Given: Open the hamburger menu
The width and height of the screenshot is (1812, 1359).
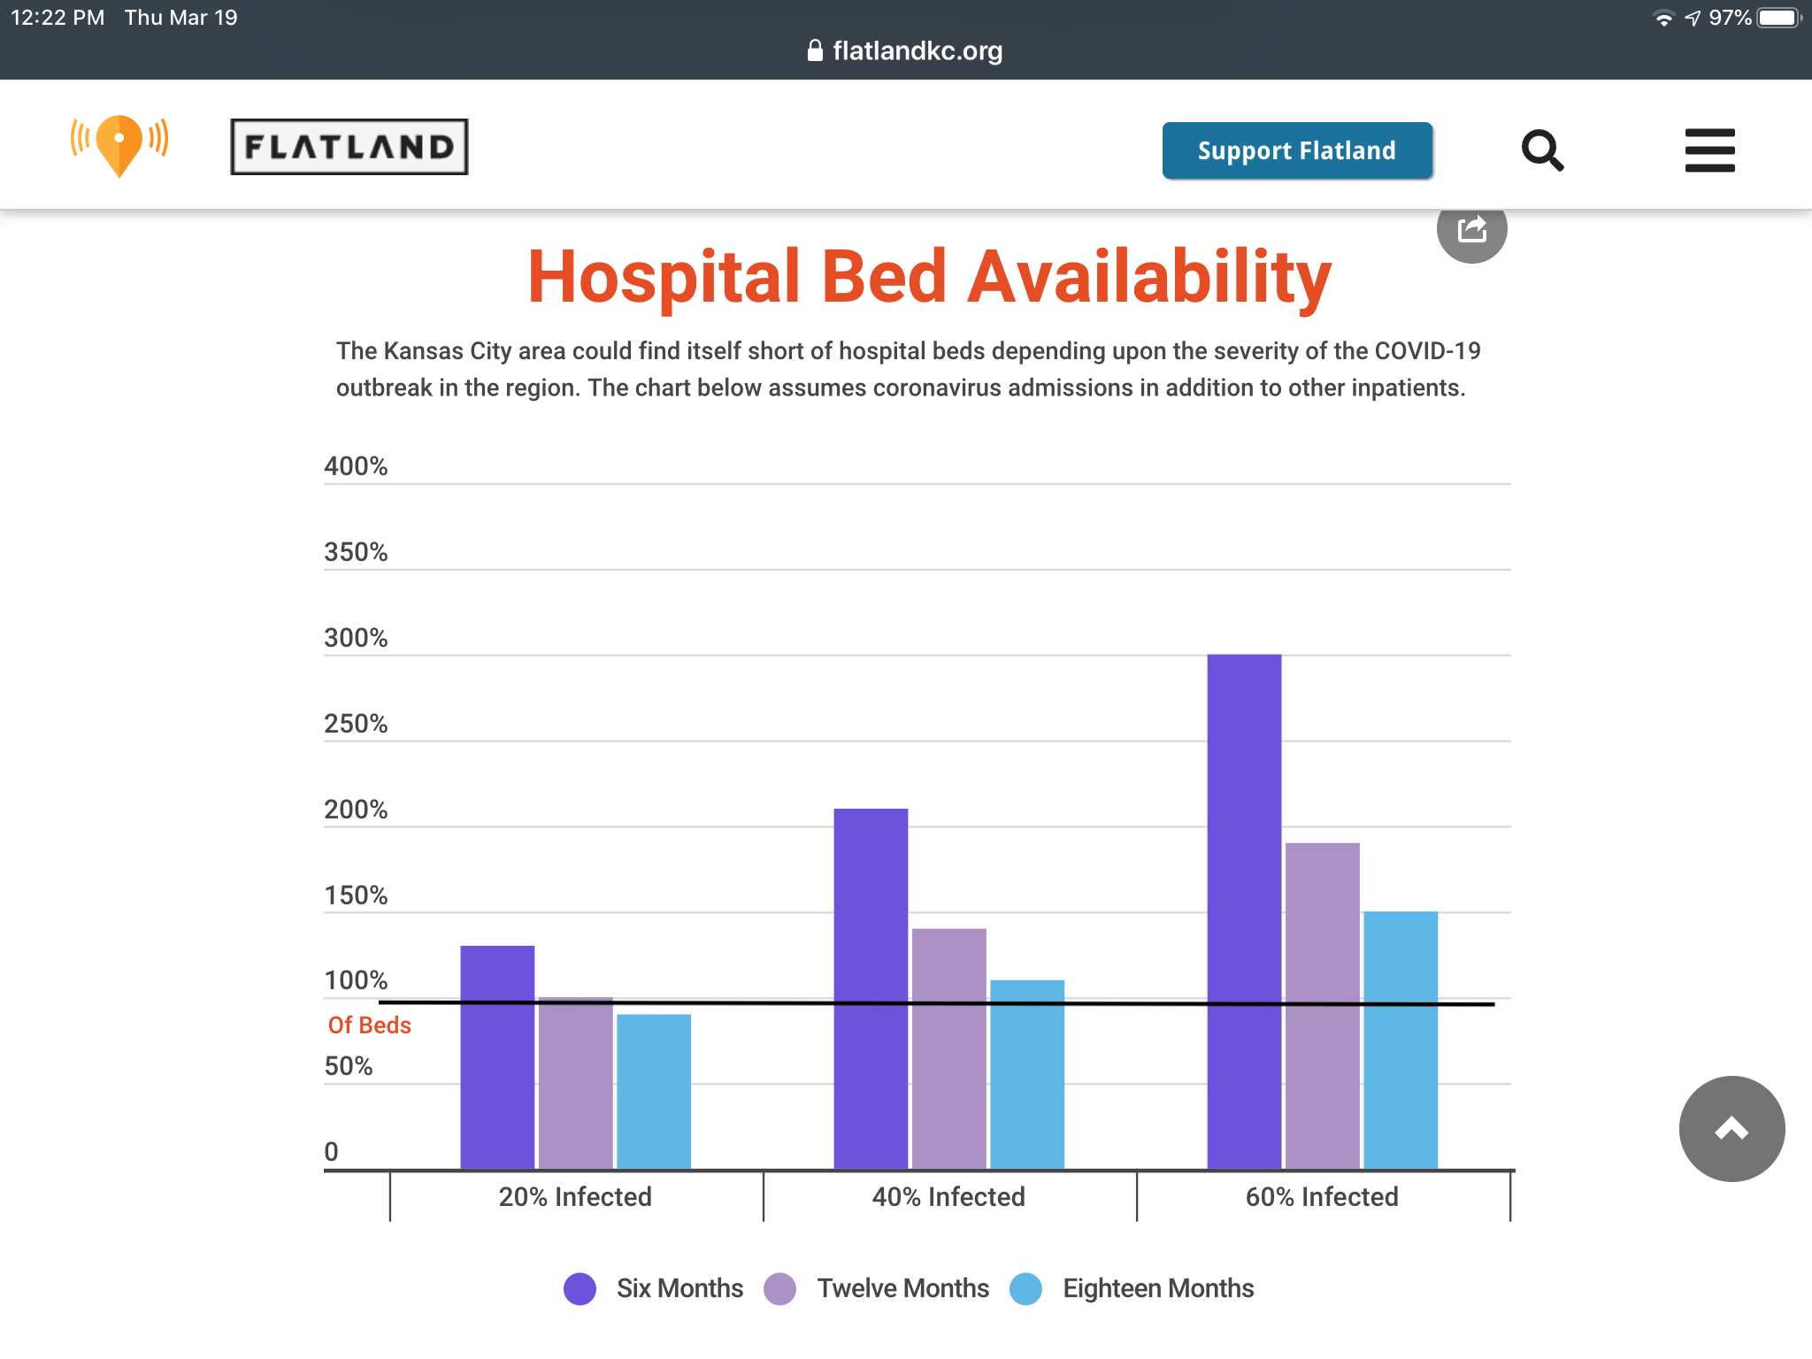Looking at the screenshot, I should pyautogui.click(x=1709, y=150).
